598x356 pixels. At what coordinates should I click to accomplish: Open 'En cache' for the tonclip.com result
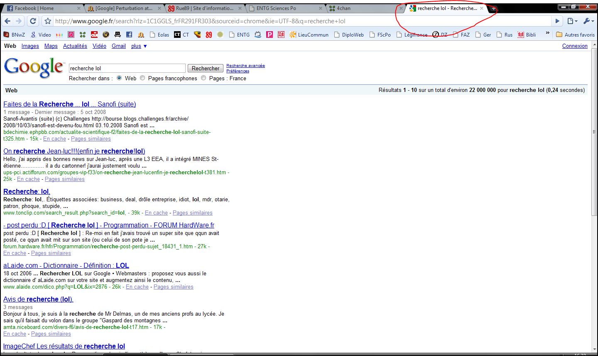[x=156, y=213]
